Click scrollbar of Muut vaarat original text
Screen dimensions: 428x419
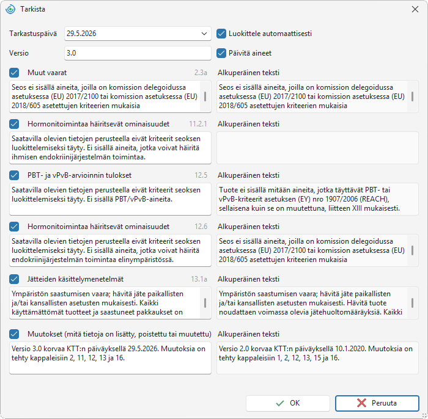[412, 97]
